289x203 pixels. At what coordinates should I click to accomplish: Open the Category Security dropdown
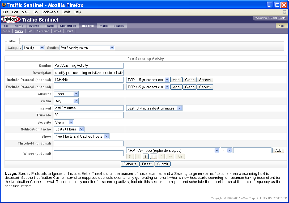pos(34,48)
